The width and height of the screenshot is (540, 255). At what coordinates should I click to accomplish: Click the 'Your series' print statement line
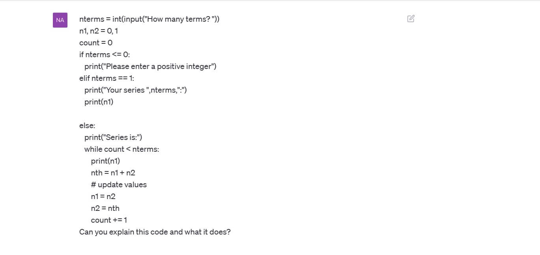(x=135, y=90)
